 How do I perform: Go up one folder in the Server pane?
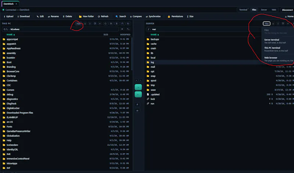pyautogui.click(x=278, y=23)
